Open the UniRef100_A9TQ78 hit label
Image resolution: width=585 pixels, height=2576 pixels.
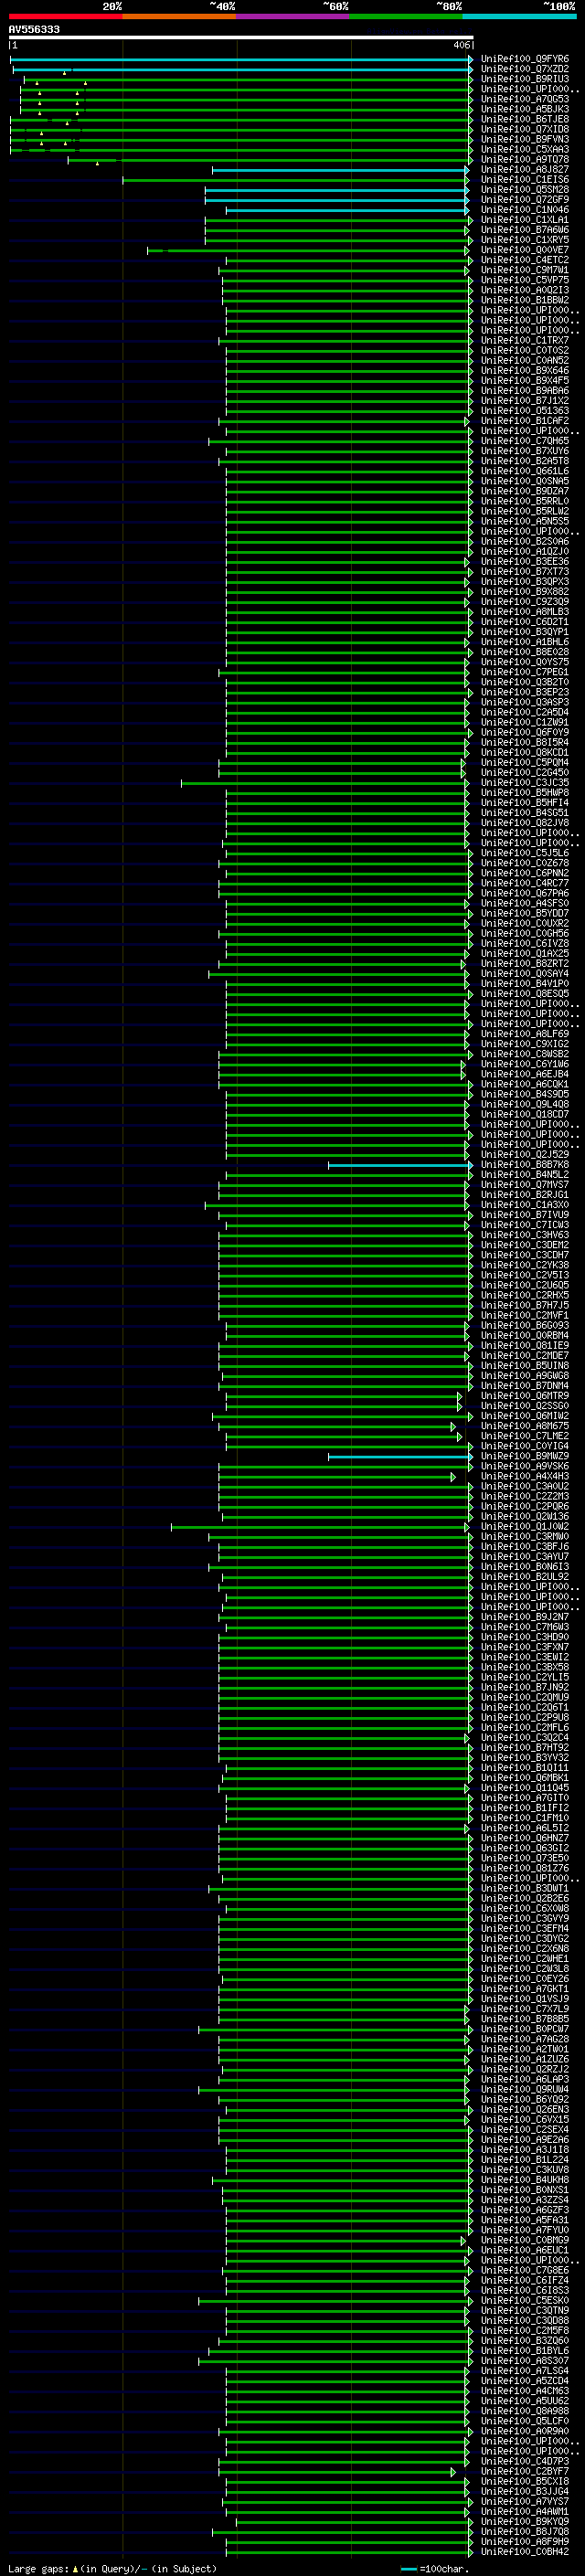(525, 159)
